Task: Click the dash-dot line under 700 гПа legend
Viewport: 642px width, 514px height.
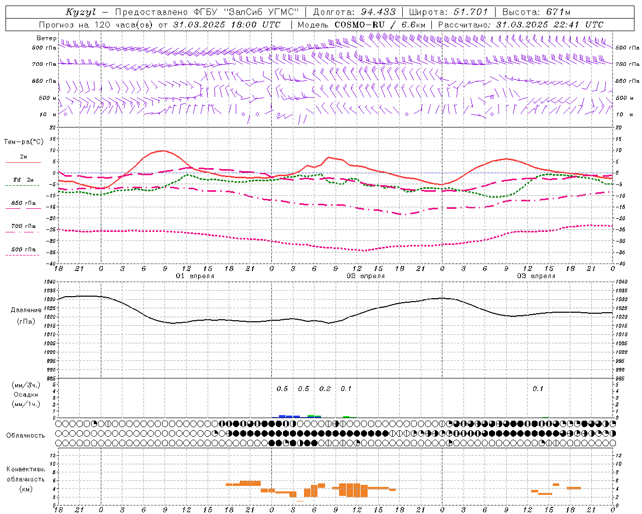Action: click(22, 232)
